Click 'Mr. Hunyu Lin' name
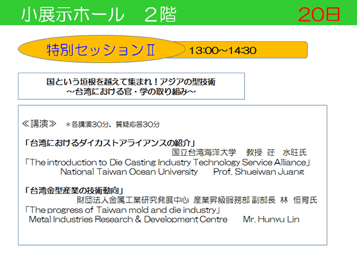Screen dimensions: 357x253 point(271,219)
